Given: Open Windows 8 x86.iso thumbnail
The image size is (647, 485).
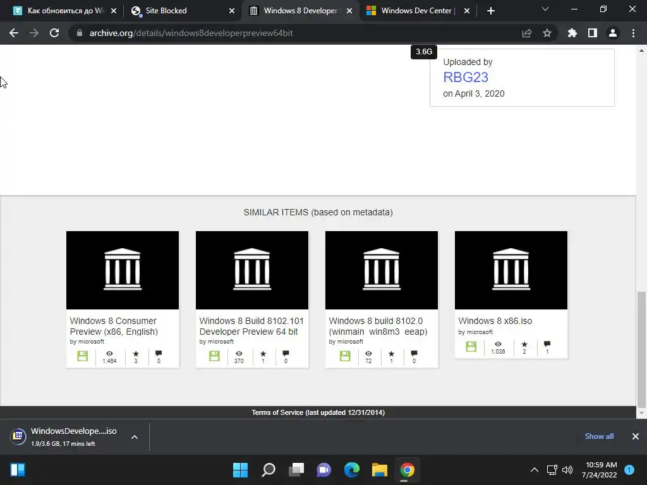Looking at the screenshot, I should coord(511,270).
